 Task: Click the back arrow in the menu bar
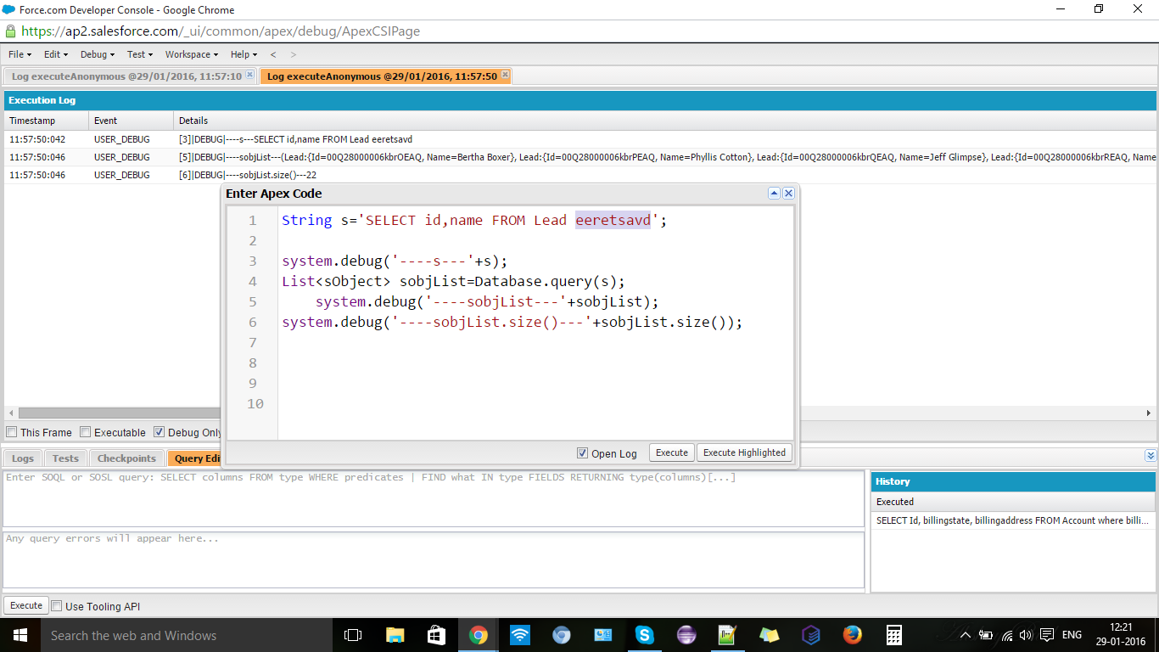coord(273,54)
